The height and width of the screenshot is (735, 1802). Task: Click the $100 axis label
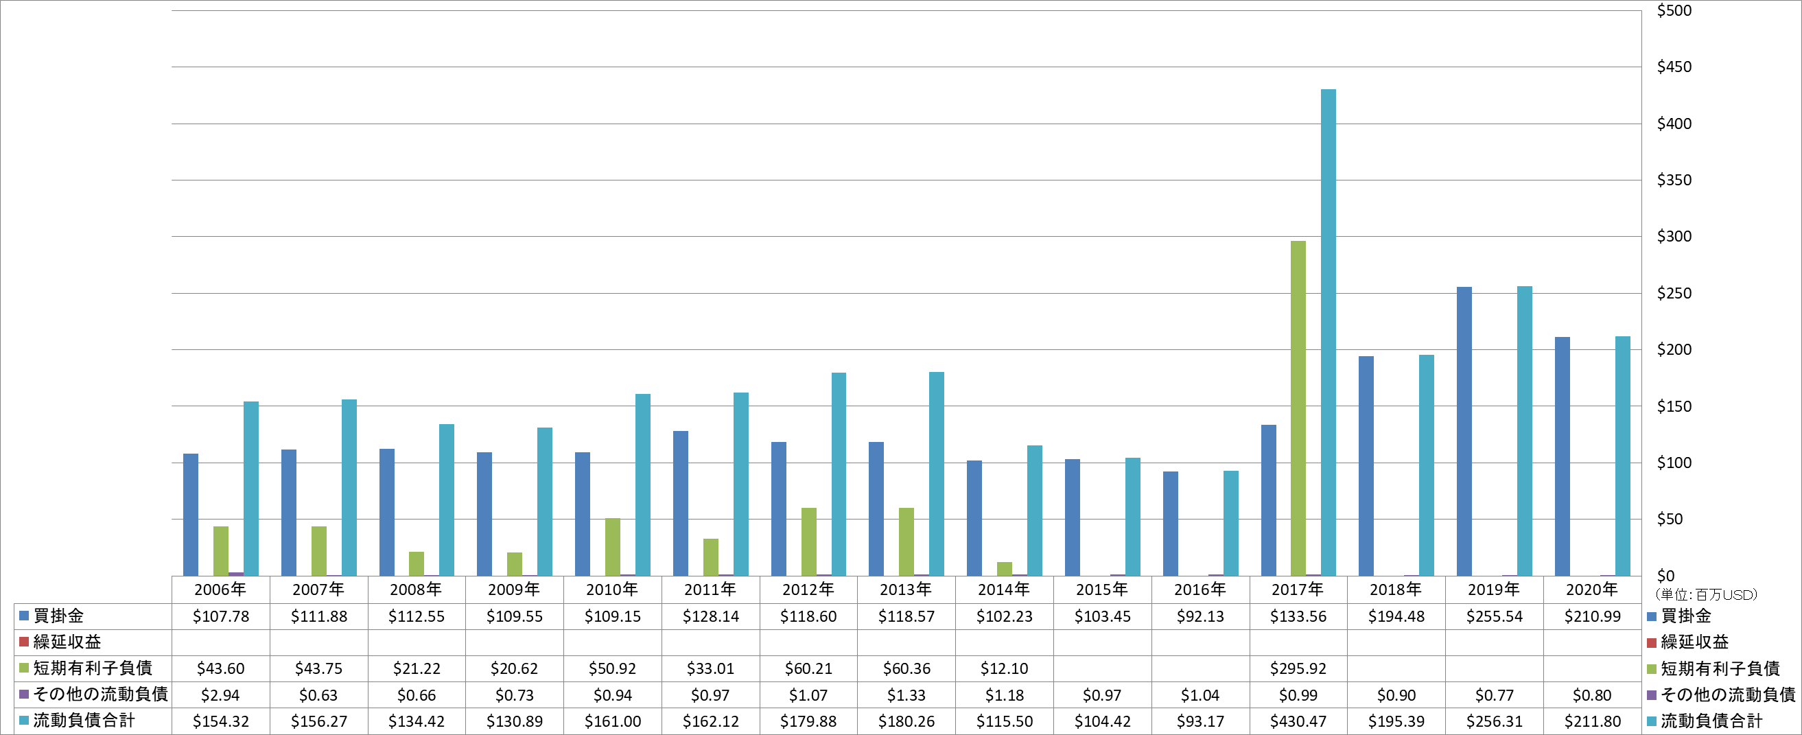[1674, 463]
